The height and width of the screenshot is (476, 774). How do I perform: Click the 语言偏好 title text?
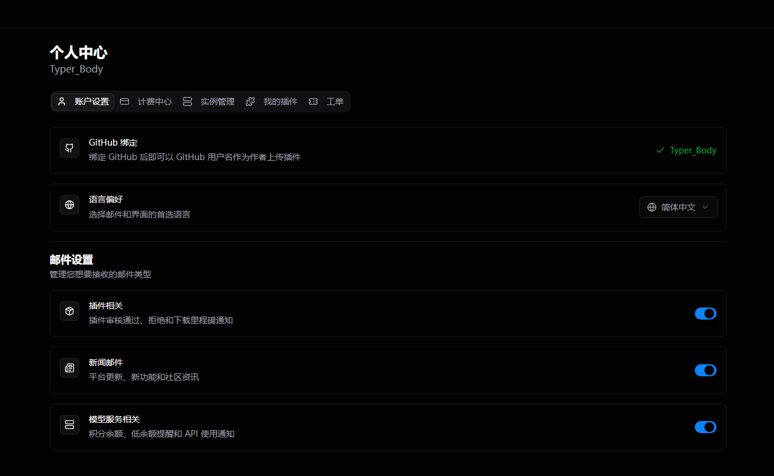(106, 199)
